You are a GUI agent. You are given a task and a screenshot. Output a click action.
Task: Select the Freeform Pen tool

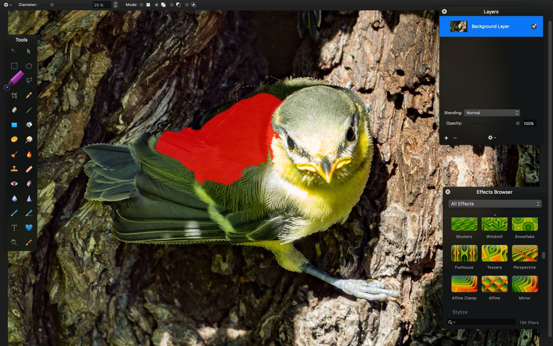[29, 213]
